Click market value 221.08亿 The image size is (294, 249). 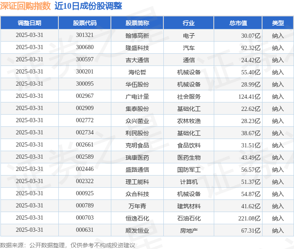(x=249, y=218)
